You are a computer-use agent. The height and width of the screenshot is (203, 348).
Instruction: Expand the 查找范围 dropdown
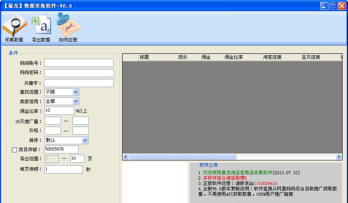(x=76, y=92)
